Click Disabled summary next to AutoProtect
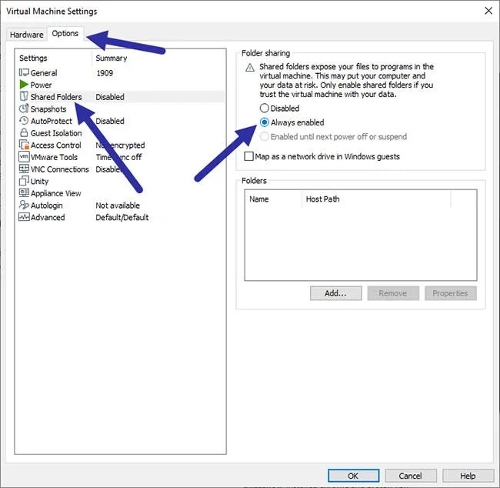The width and height of the screenshot is (500, 488). point(110,121)
